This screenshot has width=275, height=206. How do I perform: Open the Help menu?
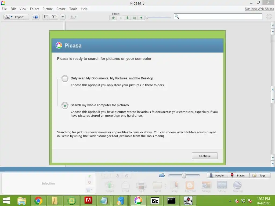tap(84, 9)
